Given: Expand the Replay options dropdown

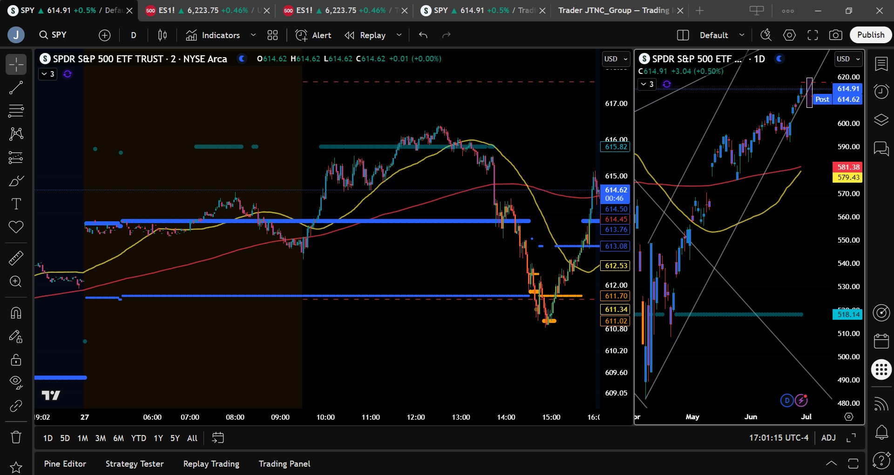Looking at the screenshot, I should pyautogui.click(x=399, y=35).
